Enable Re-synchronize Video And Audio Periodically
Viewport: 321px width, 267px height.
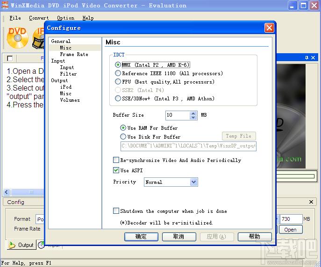116,160
